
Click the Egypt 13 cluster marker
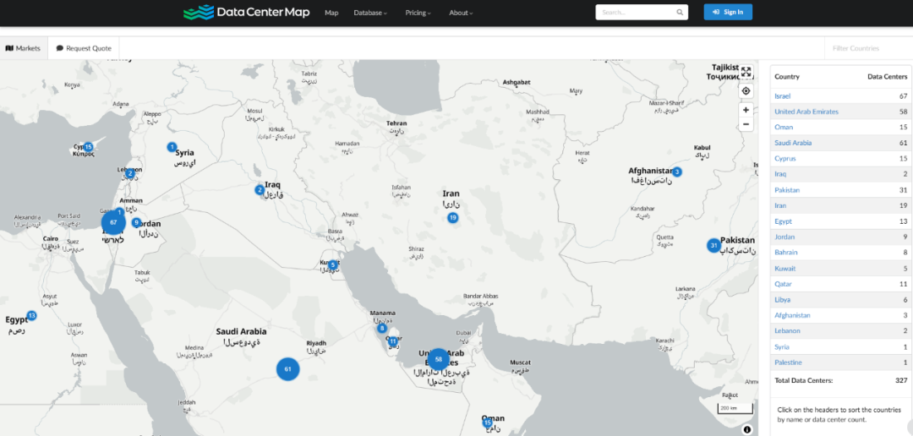tap(31, 315)
